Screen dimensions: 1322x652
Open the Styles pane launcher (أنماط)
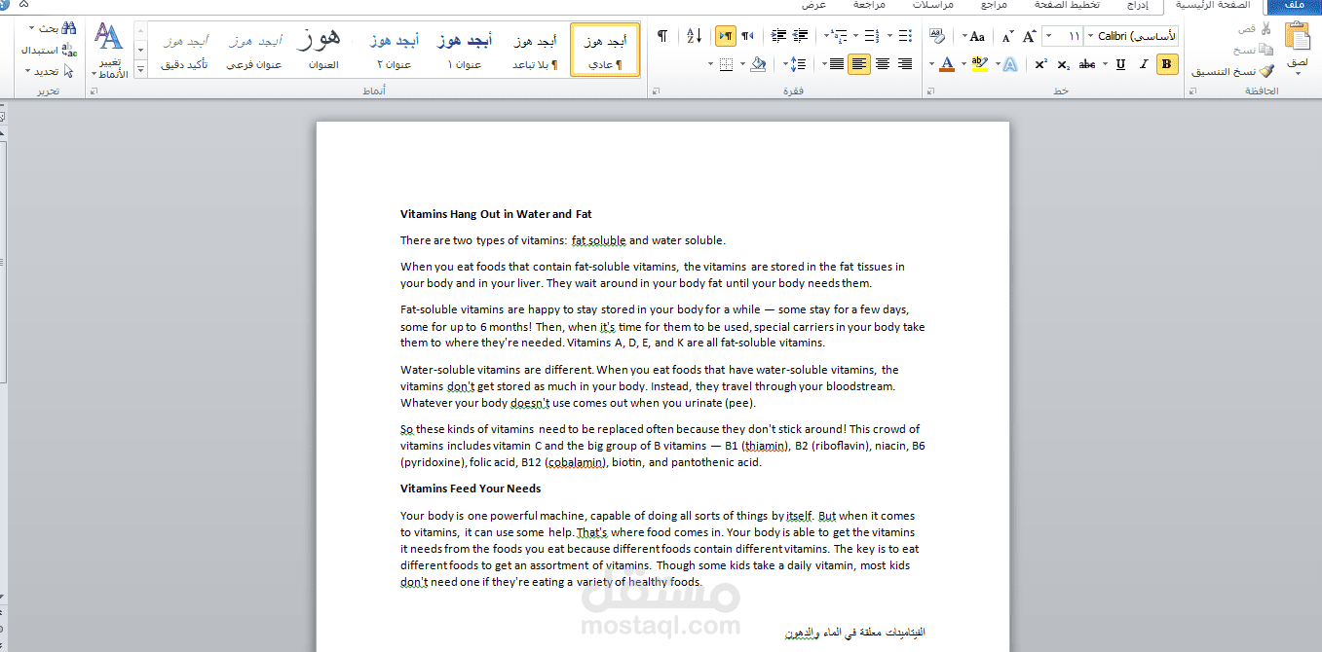click(94, 91)
